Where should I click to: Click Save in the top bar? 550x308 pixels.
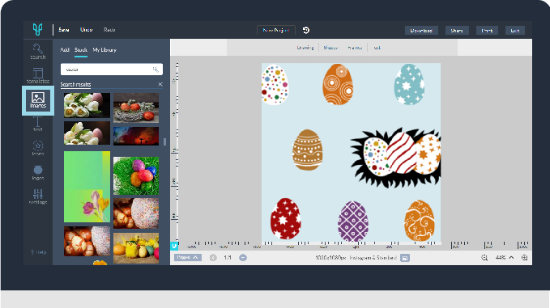pos(64,30)
